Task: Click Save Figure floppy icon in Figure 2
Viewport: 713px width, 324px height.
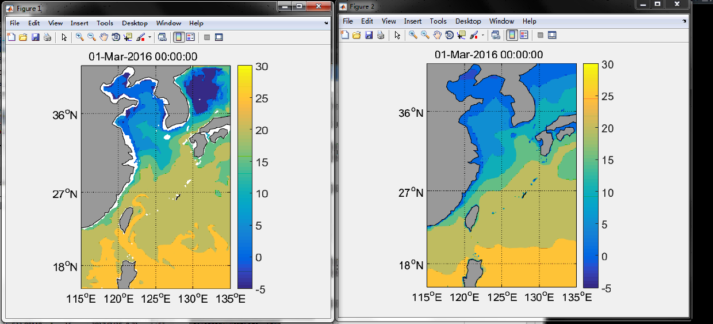Action: [x=369, y=35]
